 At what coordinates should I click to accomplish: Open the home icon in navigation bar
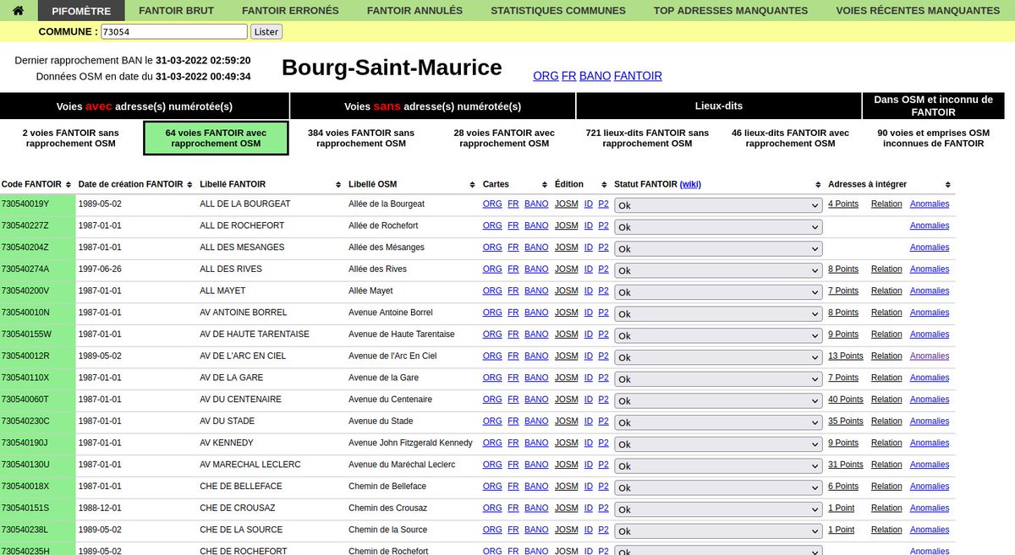pos(19,10)
